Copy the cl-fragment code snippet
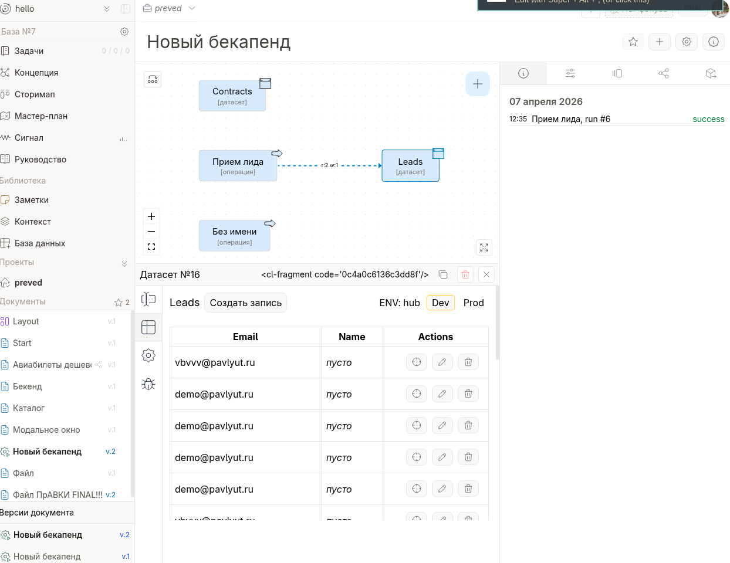This screenshot has width=730, height=563. [444, 274]
